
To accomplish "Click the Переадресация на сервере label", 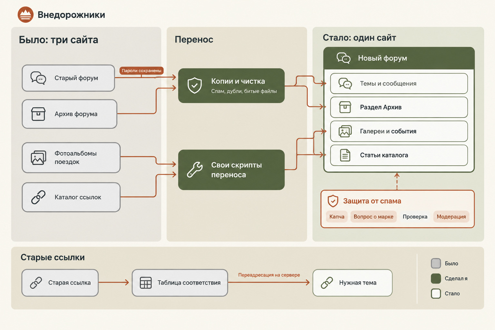I will pyautogui.click(x=269, y=275).
